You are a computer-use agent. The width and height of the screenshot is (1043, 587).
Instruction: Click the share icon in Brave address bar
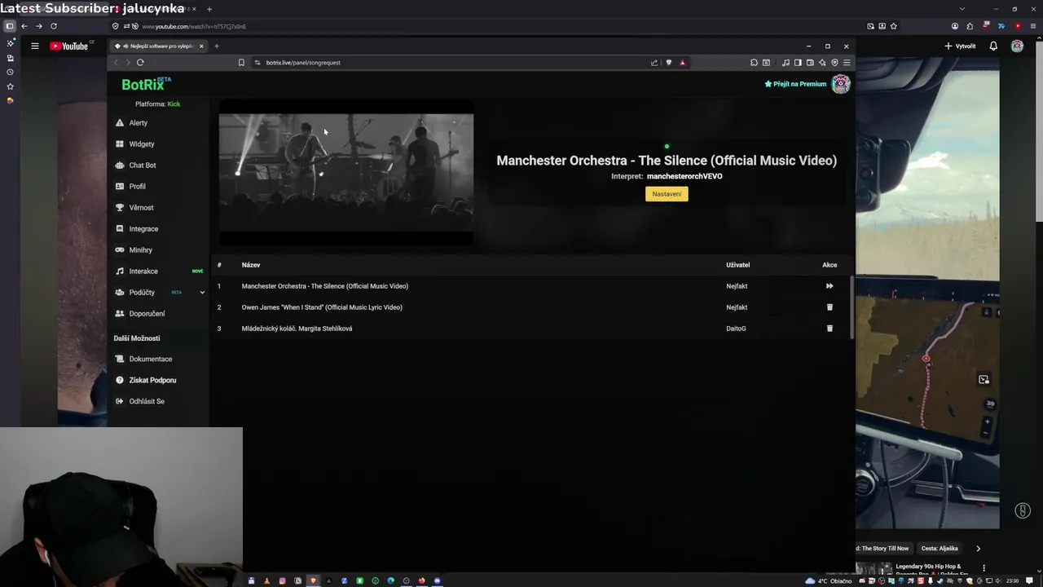click(654, 63)
